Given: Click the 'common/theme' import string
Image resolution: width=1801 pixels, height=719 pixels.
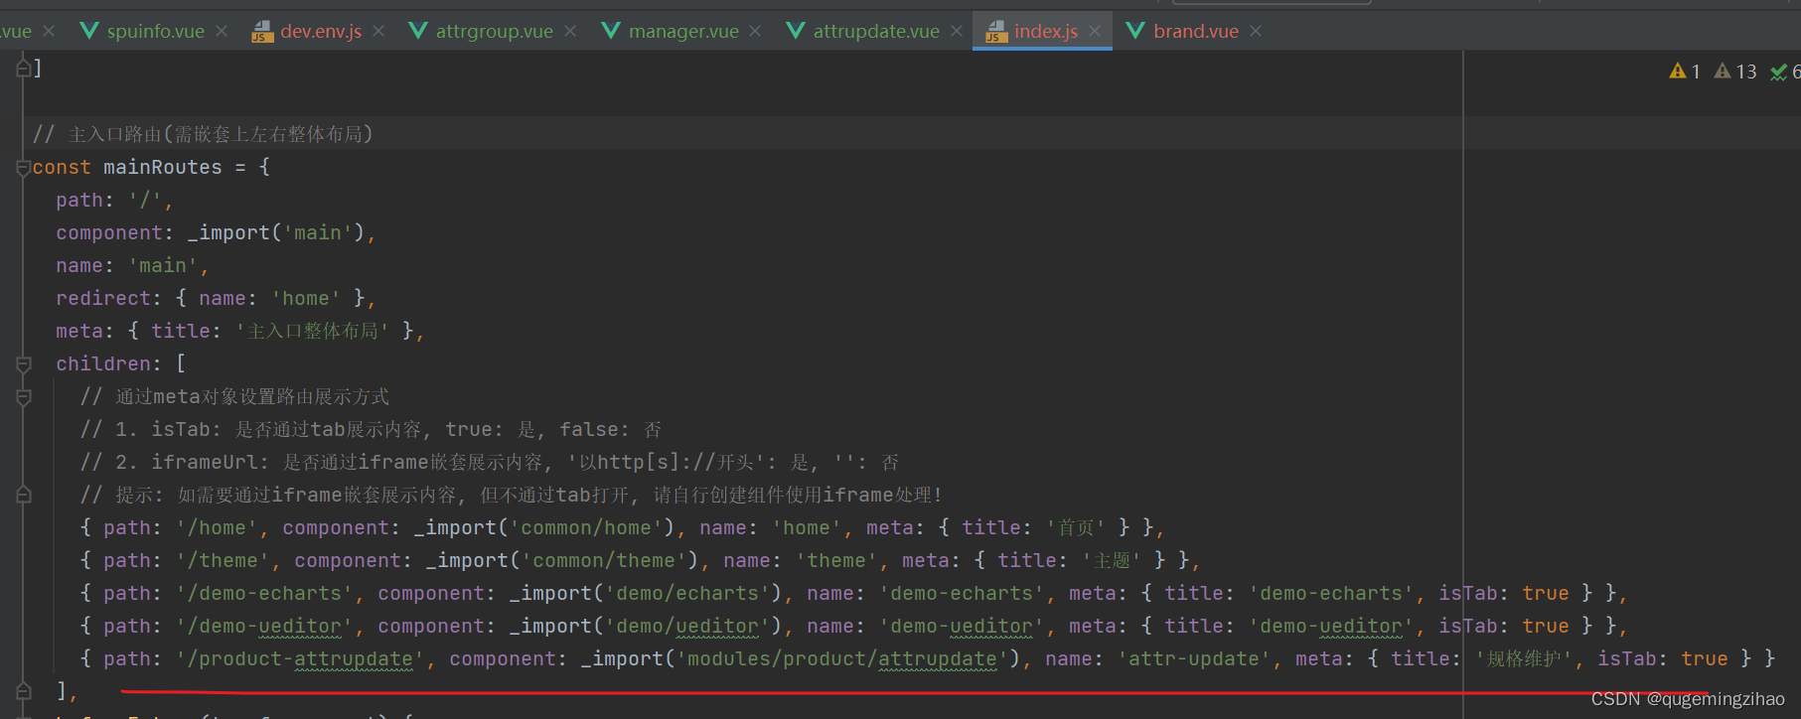Looking at the screenshot, I should pyautogui.click(x=610, y=560).
